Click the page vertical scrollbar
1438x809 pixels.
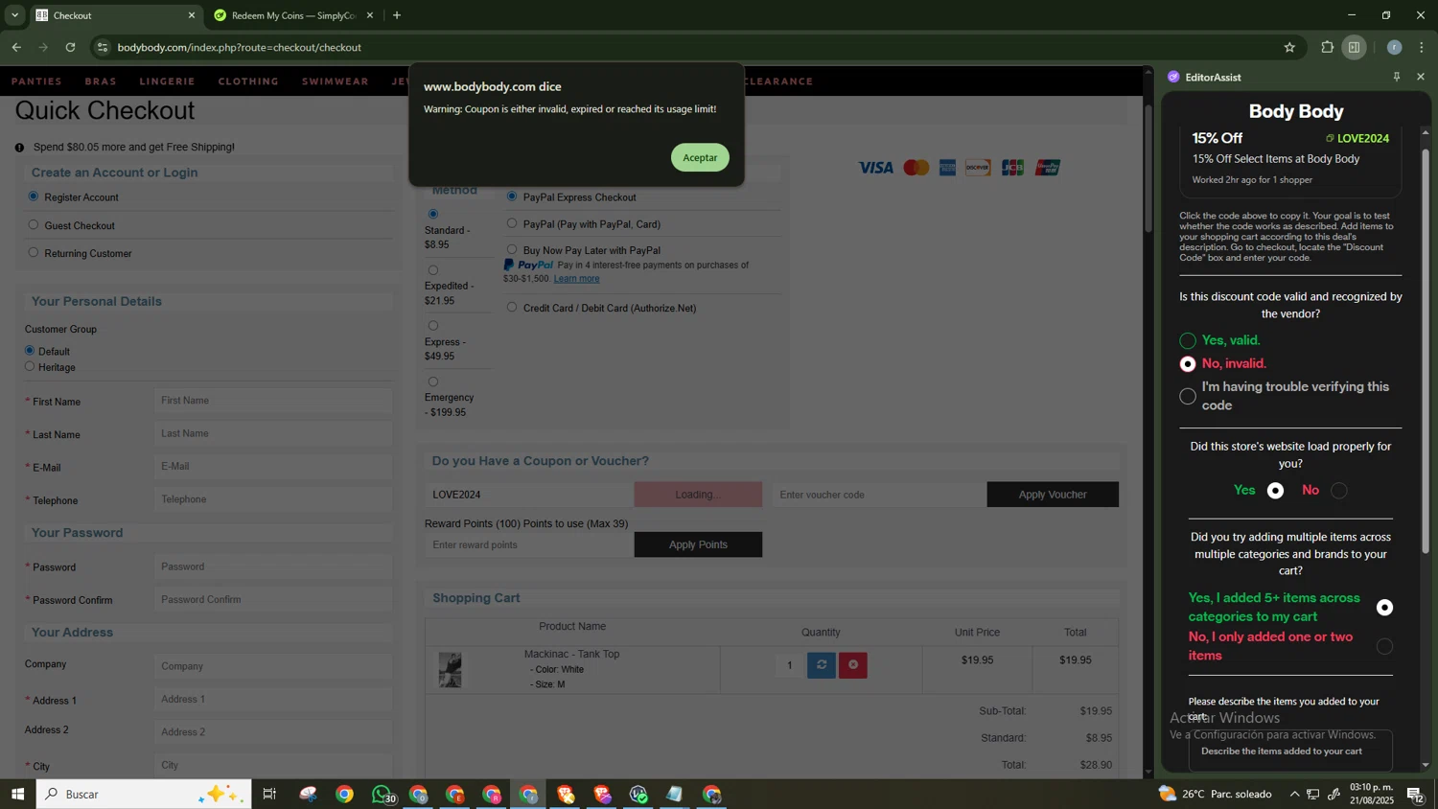1148,169
